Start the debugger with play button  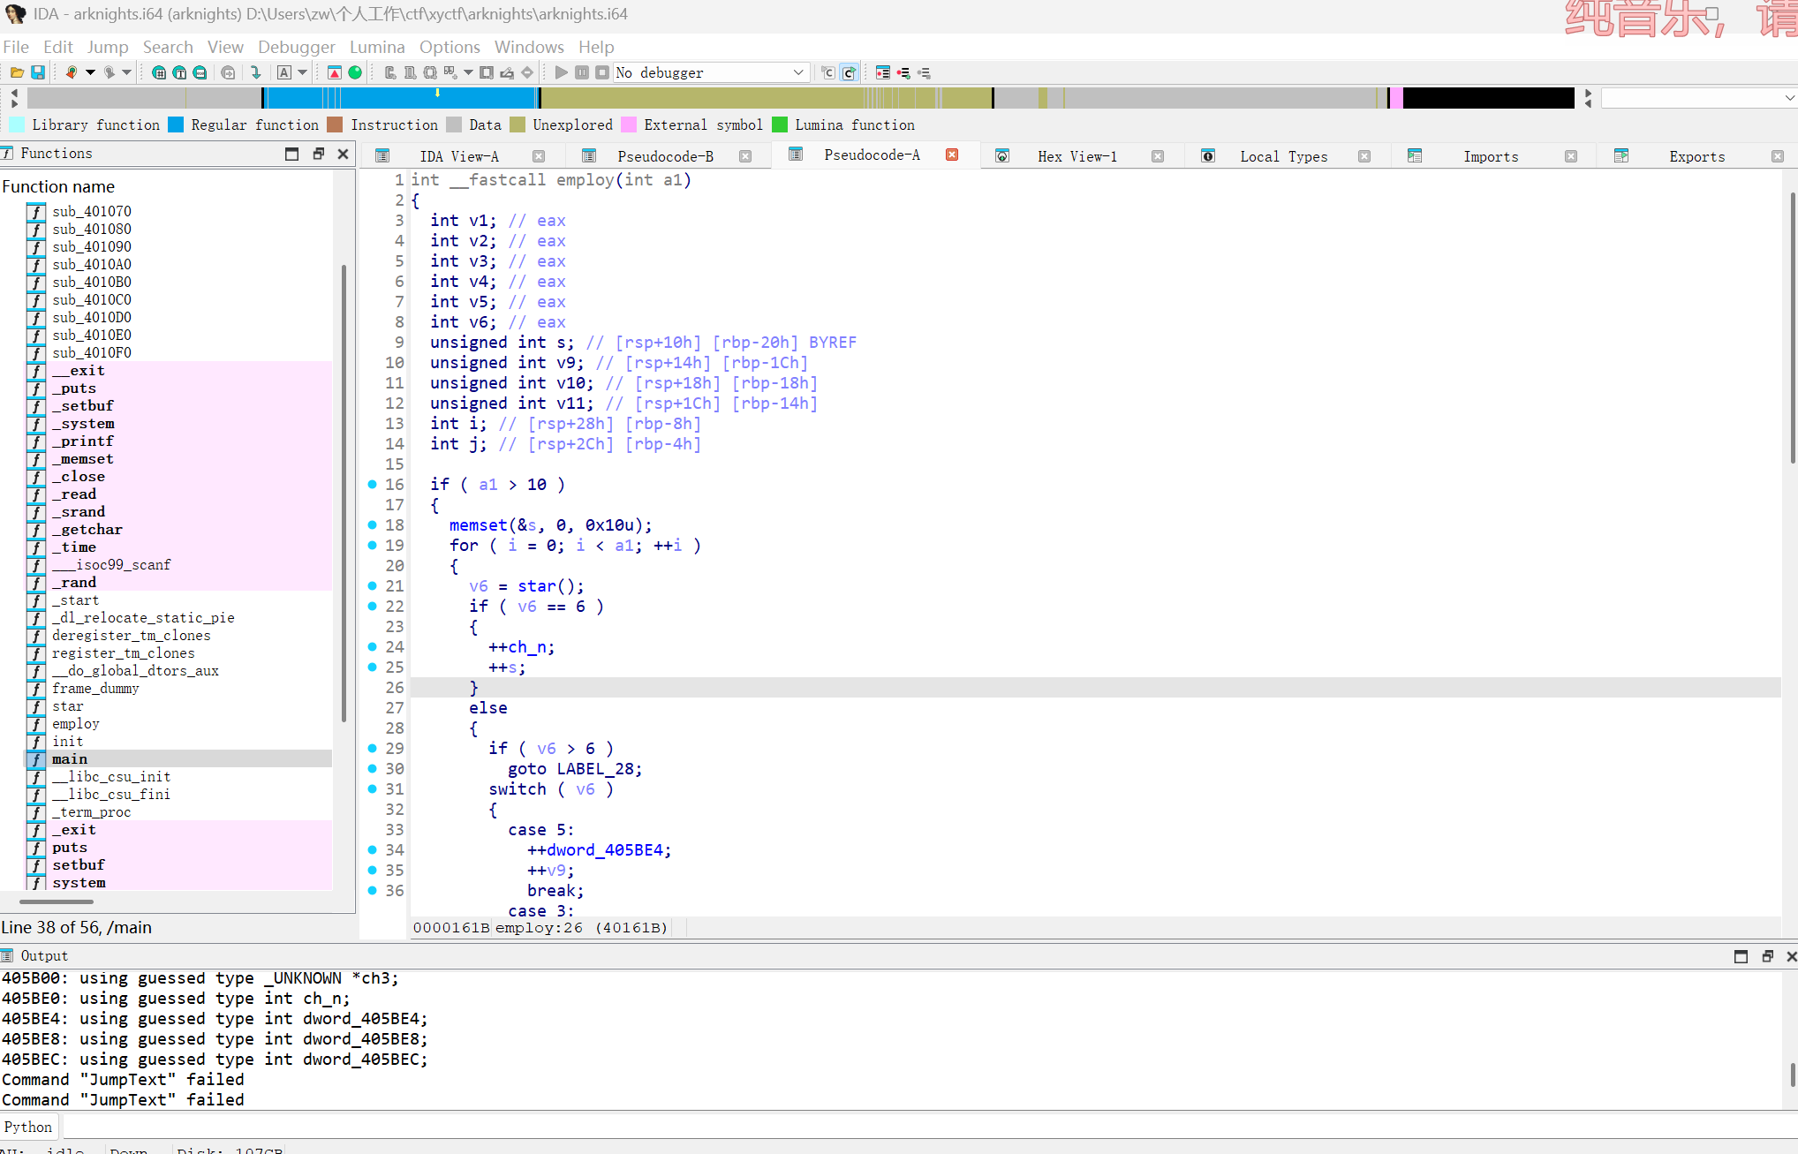(x=561, y=72)
